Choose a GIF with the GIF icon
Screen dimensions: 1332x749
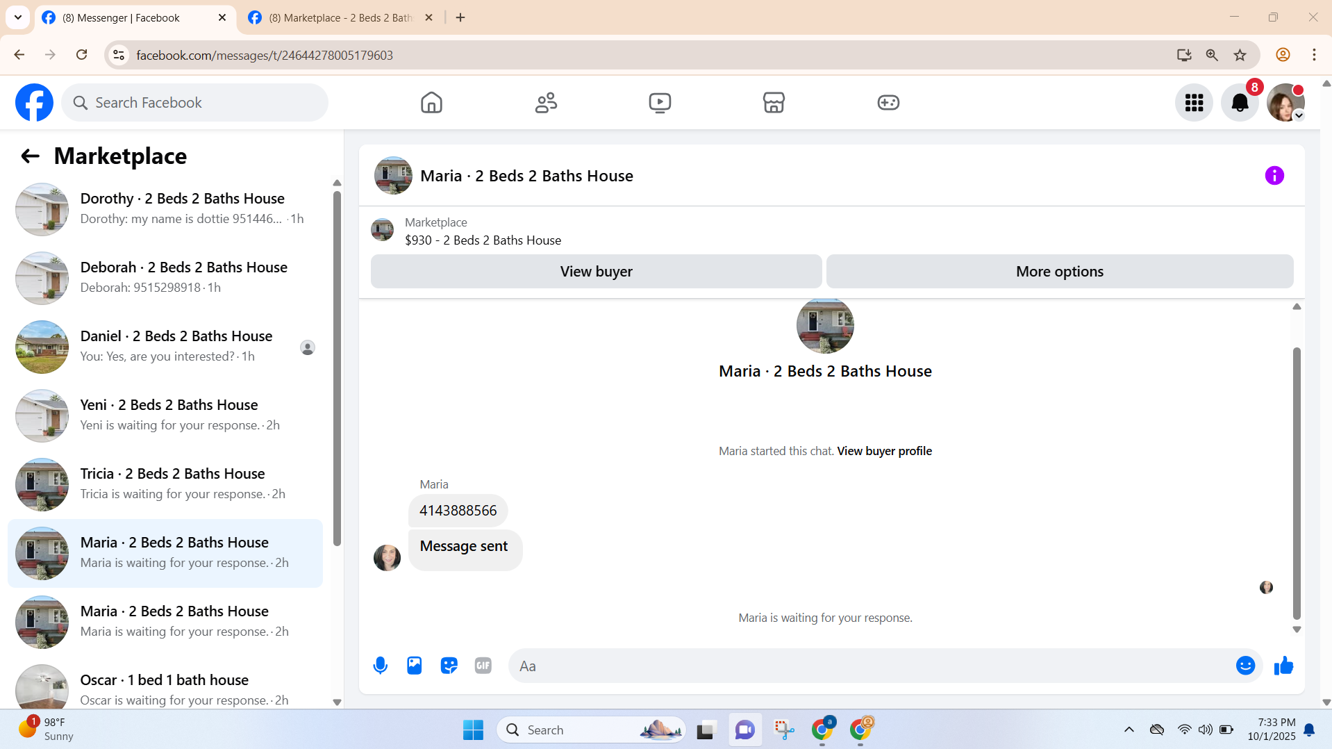[483, 666]
